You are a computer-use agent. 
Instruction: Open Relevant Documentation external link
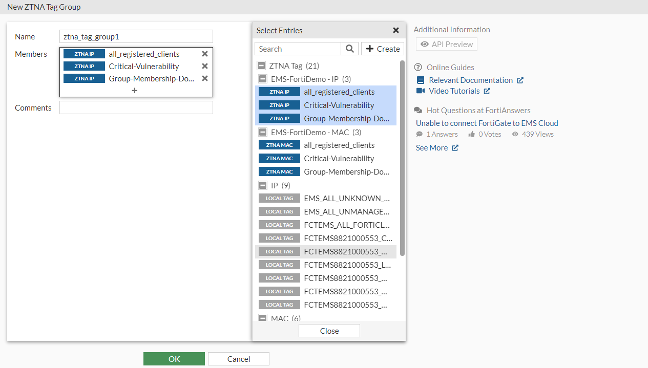click(470, 80)
